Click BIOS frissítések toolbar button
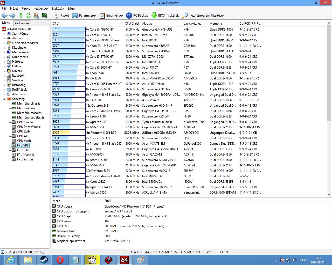 tap(165, 16)
